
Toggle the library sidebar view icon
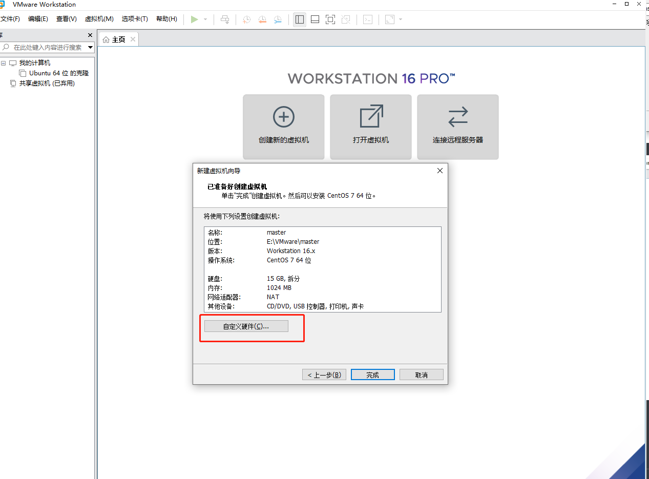[300, 19]
